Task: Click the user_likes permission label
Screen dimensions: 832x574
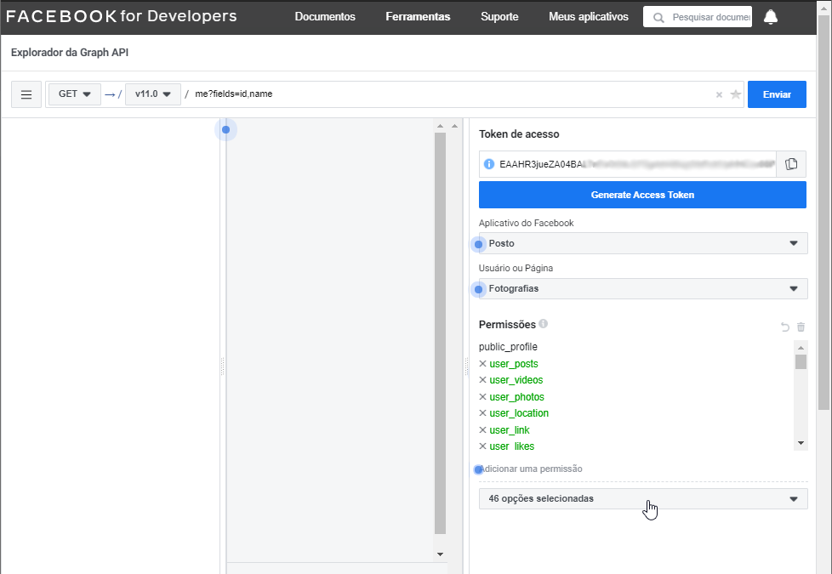Action: 511,446
